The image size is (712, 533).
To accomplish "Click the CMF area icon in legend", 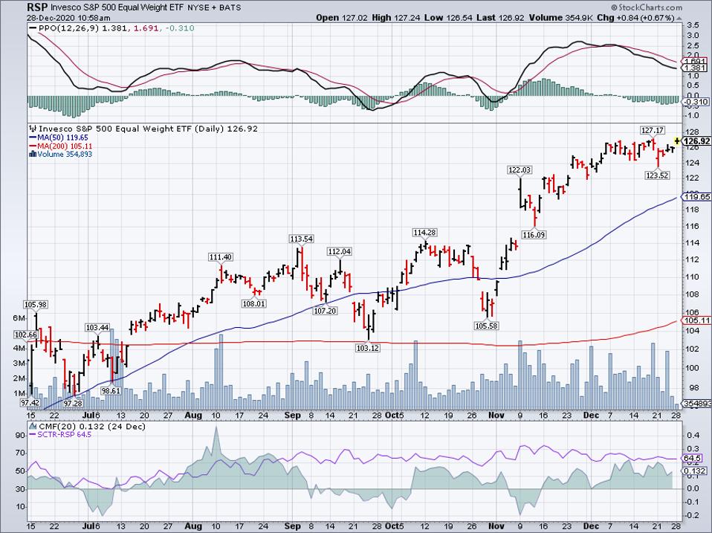I will coord(33,427).
